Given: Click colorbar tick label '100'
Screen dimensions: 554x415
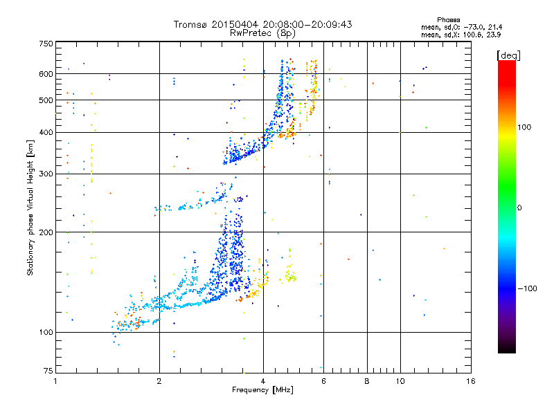Looking at the screenshot, I should tap(524, 127).
